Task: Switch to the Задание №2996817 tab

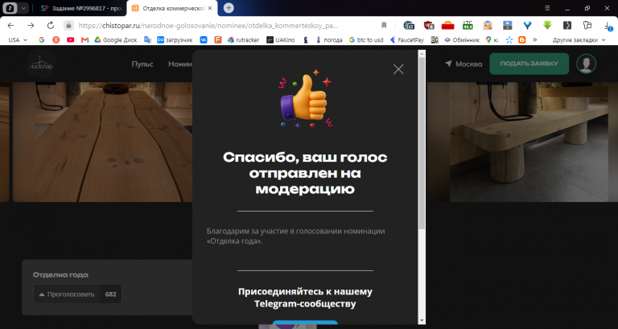Action: tap(82, 8)
